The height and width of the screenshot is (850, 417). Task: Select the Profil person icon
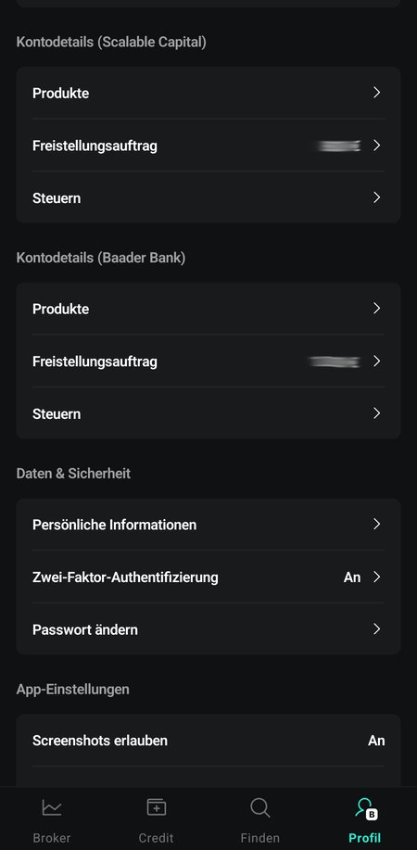366,807
